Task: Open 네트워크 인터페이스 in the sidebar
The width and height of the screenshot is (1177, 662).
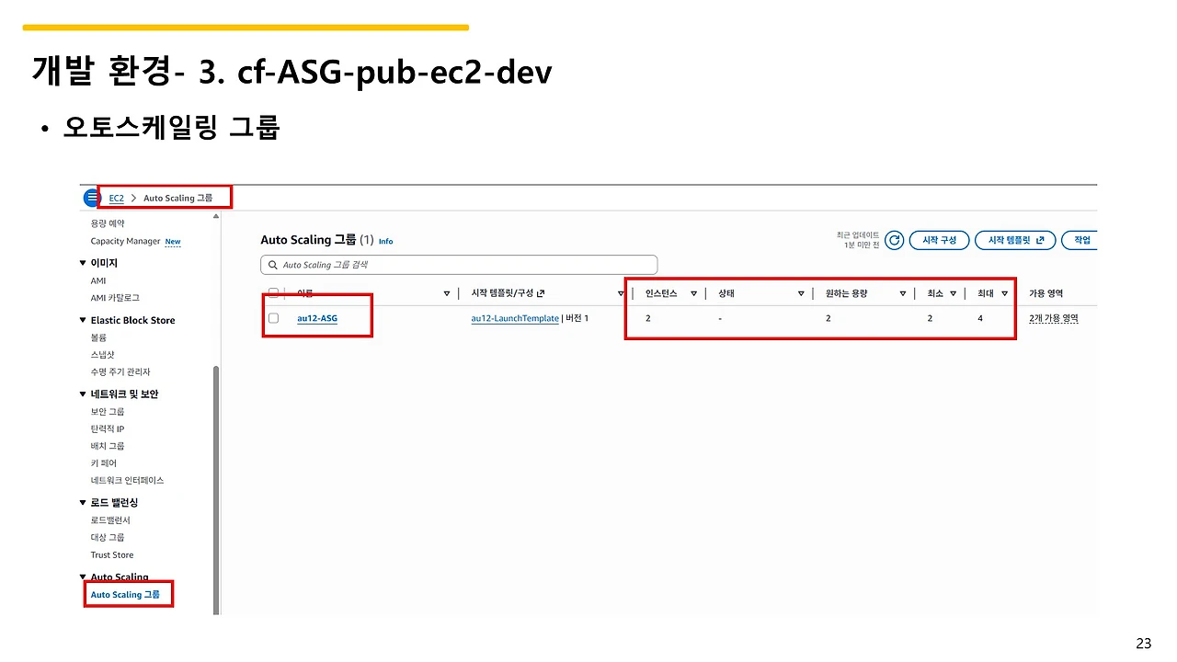Action: pos(127,480)
